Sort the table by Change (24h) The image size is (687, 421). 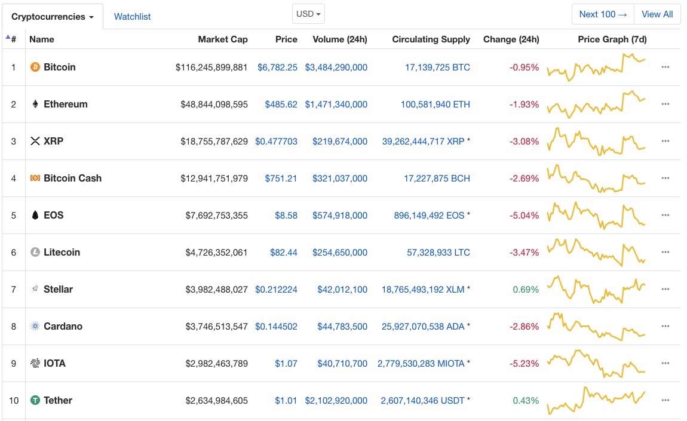tap(511, 39)
